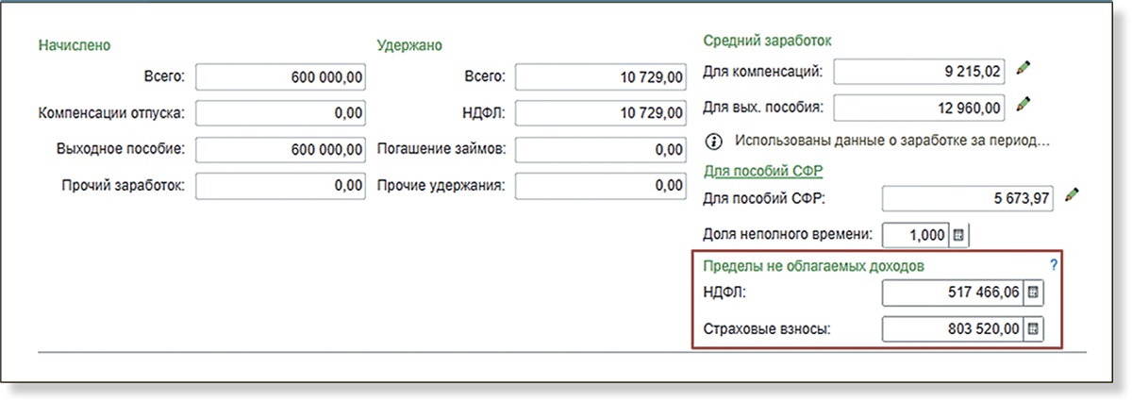Open calculator in Страховые взносы limit field

pyautogui.click(x=1033, y=329)
